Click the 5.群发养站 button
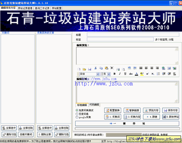182x143 pixels. [x=171, y=117]
